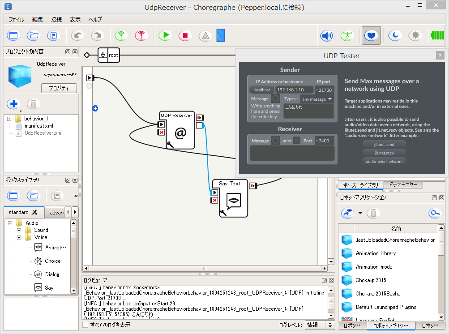
Task: Add project content with blue plus button
Action: [13, 104]
